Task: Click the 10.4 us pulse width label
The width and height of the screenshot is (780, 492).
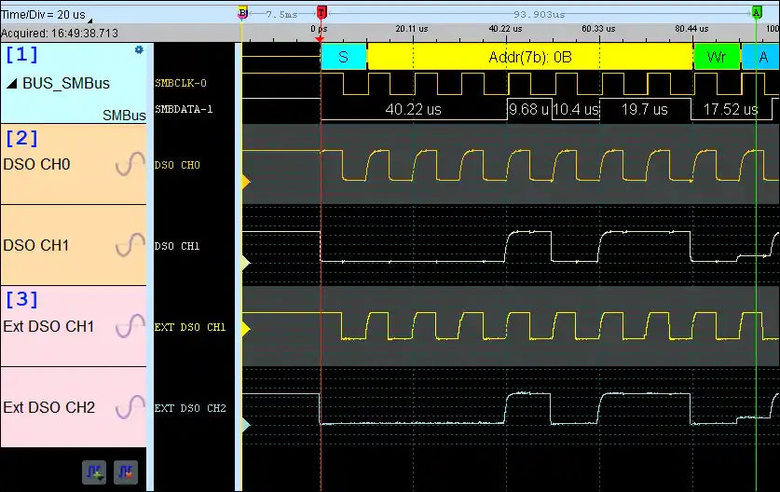Action: [x=576, y=109]
